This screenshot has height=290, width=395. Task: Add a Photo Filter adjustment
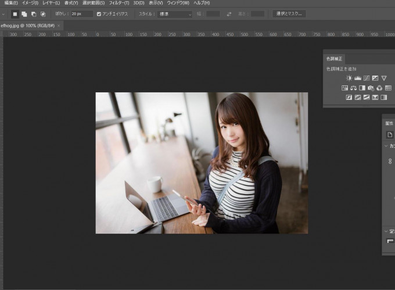(x=371, y=88)
